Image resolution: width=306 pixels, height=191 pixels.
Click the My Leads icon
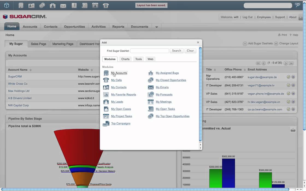pos(106,102)
